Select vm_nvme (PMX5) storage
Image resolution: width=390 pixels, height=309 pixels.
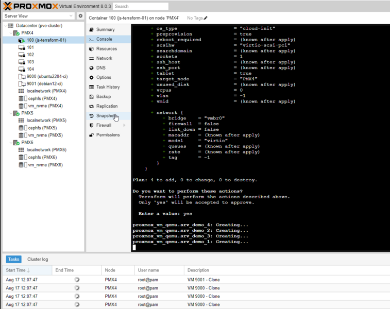(x=43, y=135)
